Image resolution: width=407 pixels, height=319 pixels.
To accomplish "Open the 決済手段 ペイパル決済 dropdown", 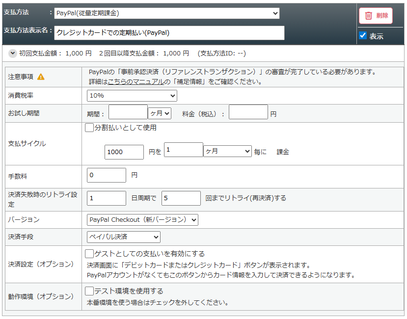I will click(x=124, y=237).
